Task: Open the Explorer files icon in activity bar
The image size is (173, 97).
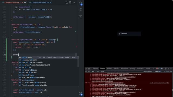Action: tap(81, 3)
